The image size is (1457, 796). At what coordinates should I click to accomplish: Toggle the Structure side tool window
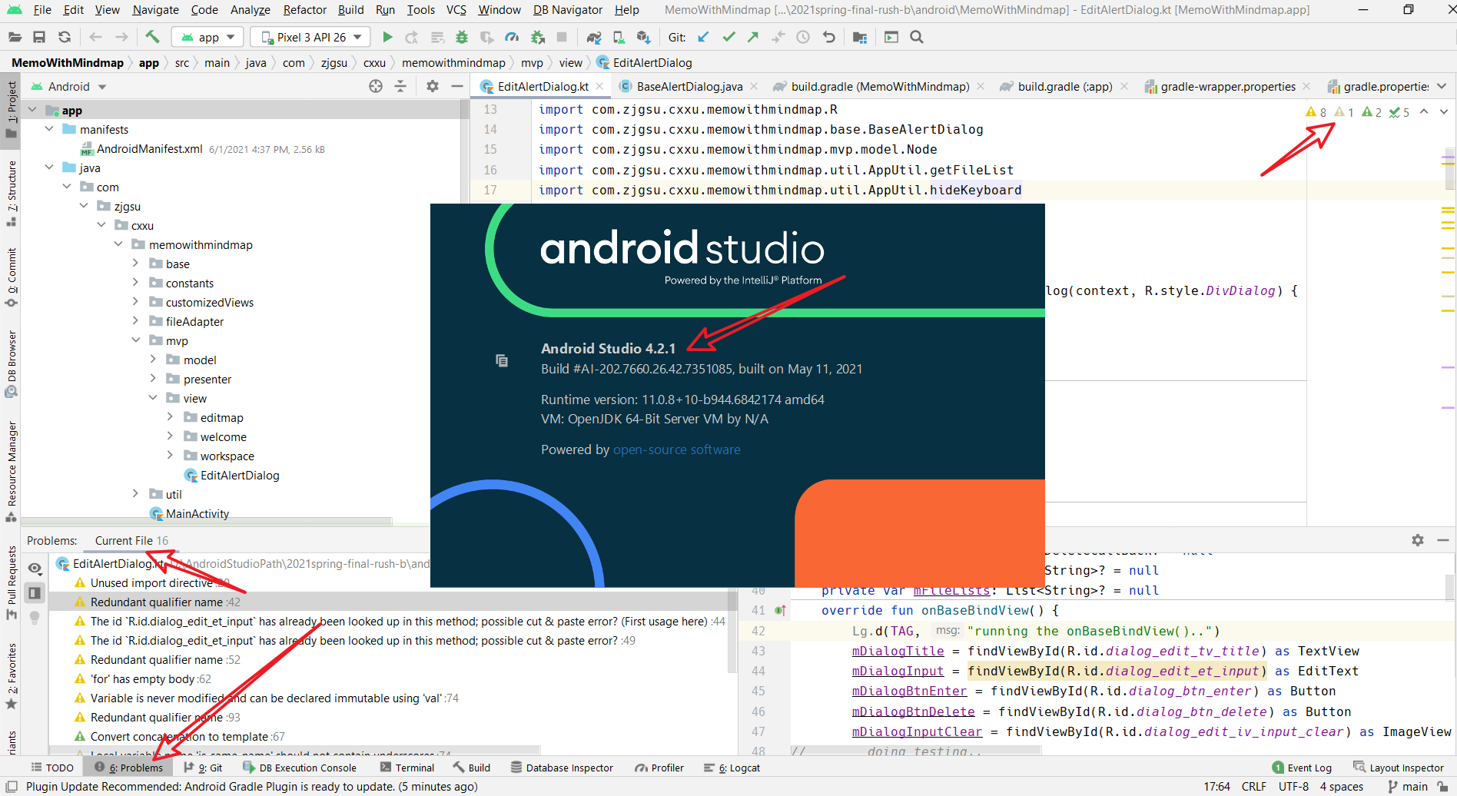[11, 194]
